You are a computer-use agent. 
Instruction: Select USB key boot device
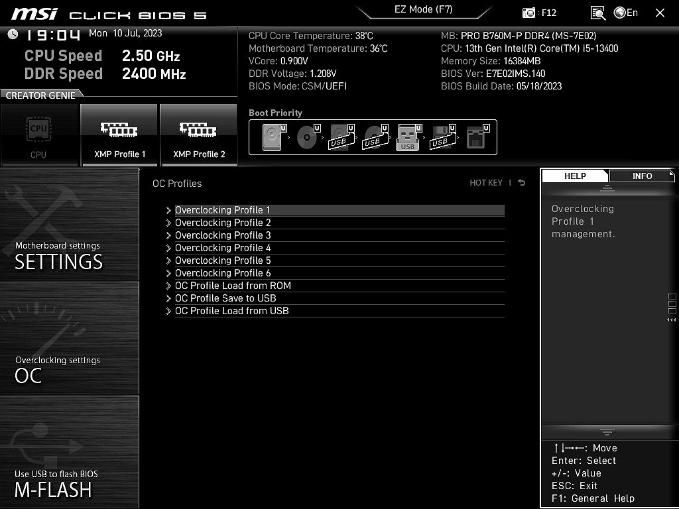[x=408, y=137]
